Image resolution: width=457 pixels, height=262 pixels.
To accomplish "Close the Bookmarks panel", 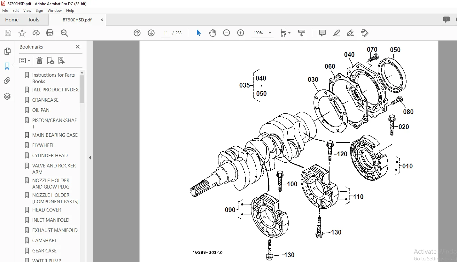I will coord(78,47).
